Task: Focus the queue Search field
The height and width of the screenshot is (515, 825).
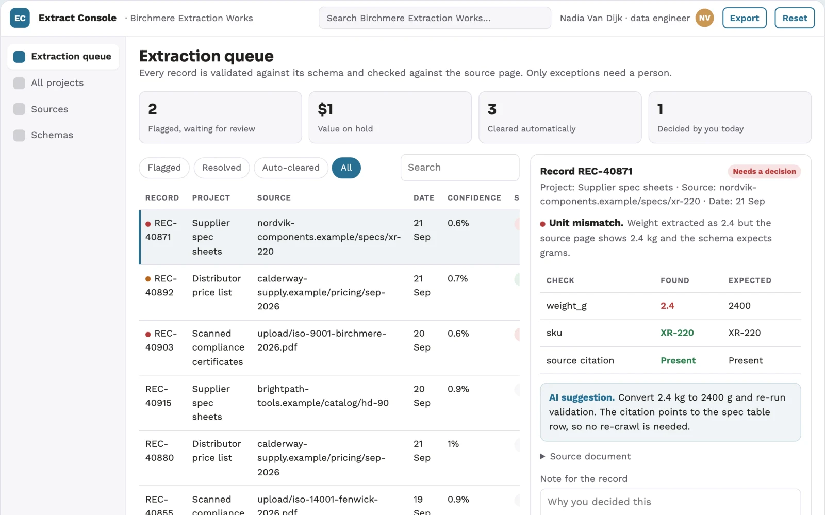Action: click(x=459, y=168)
